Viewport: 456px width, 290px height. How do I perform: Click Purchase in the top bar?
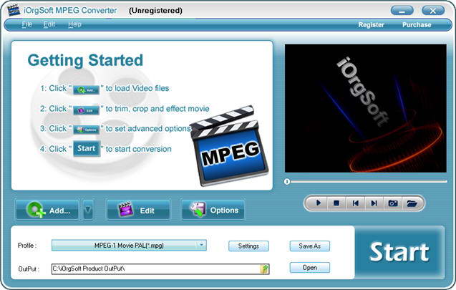[417, 25]
